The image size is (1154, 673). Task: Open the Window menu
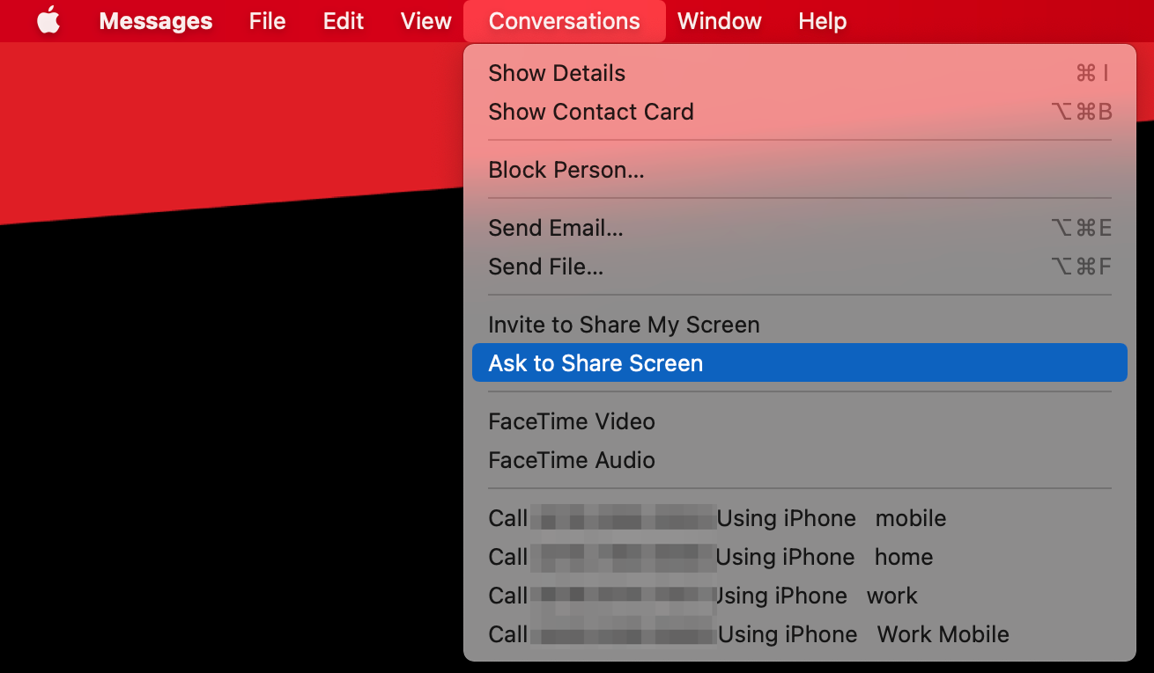(x=720, y=21)
